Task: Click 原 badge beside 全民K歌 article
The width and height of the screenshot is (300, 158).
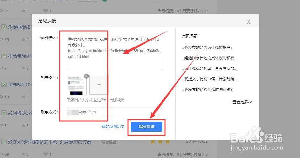Action: point(4,84)
